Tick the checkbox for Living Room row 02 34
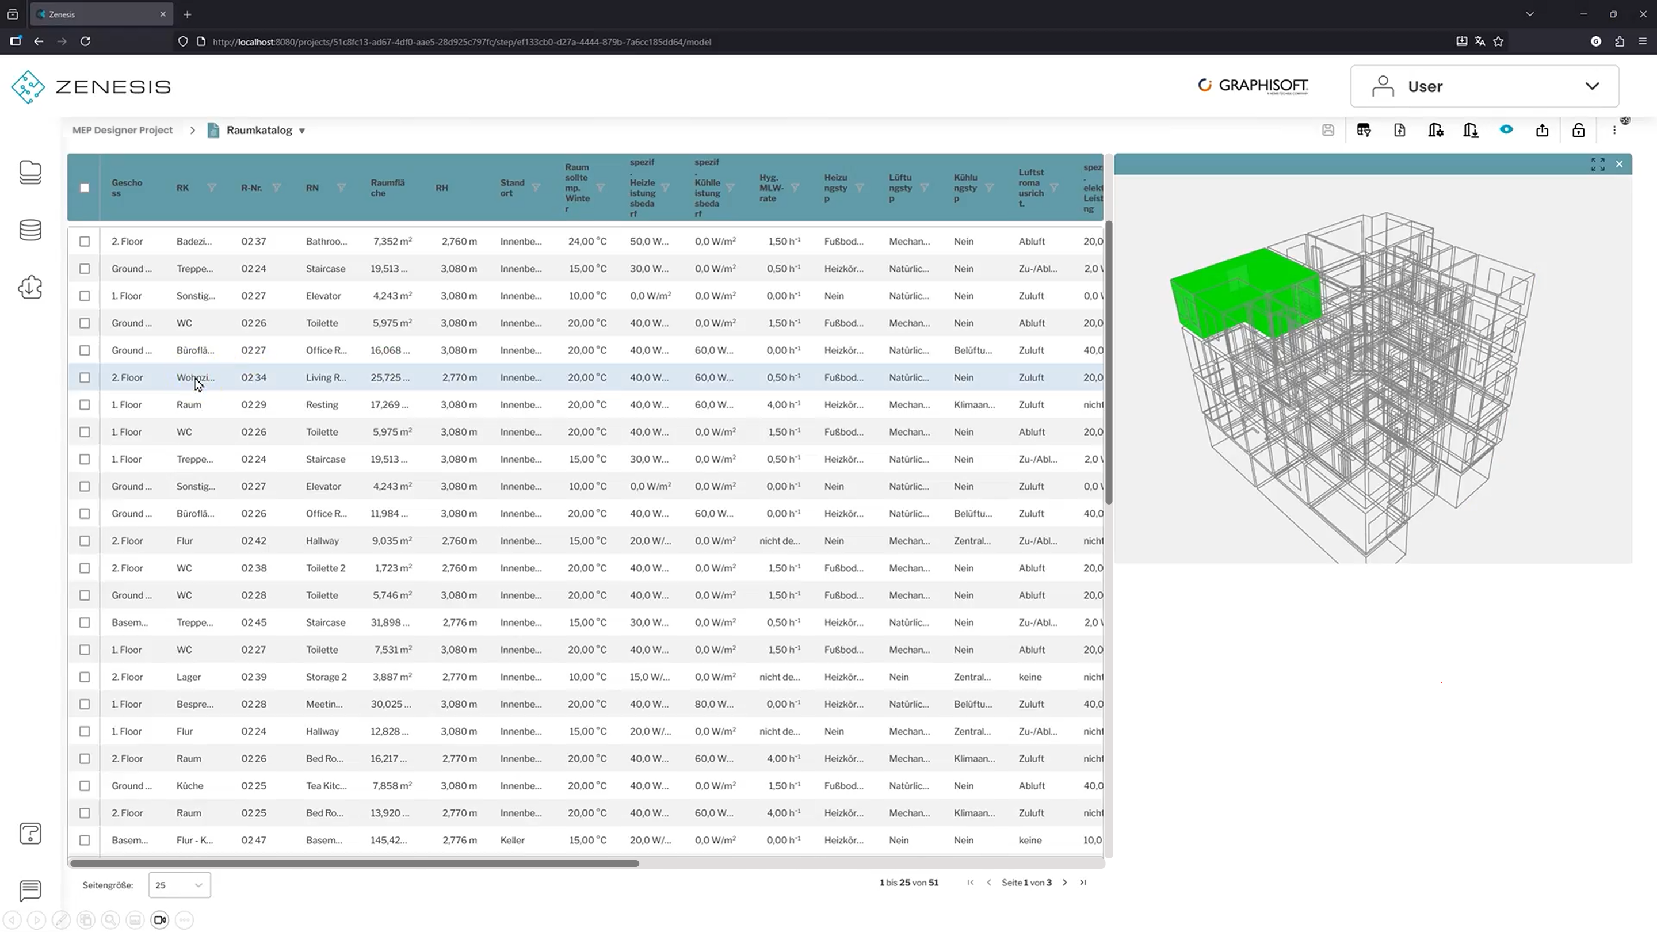 tap(84, 377)
